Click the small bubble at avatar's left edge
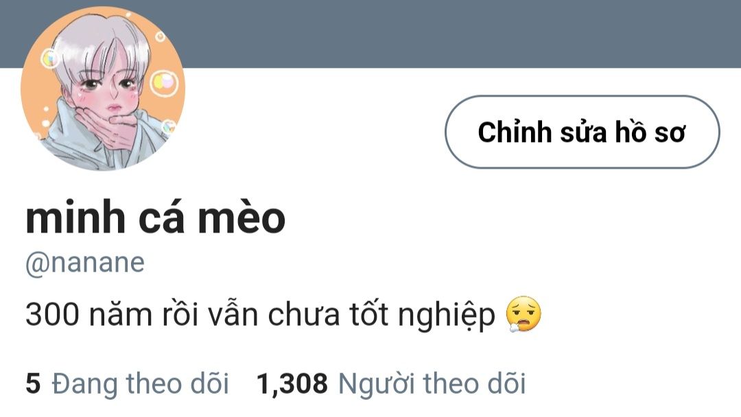Image resolution: width=741 pixels, height=417 pixels. pos(49,58)
